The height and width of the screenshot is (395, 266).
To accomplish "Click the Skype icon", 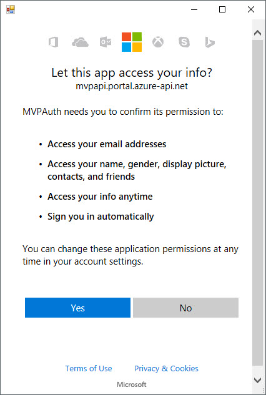I will [184, 42].
